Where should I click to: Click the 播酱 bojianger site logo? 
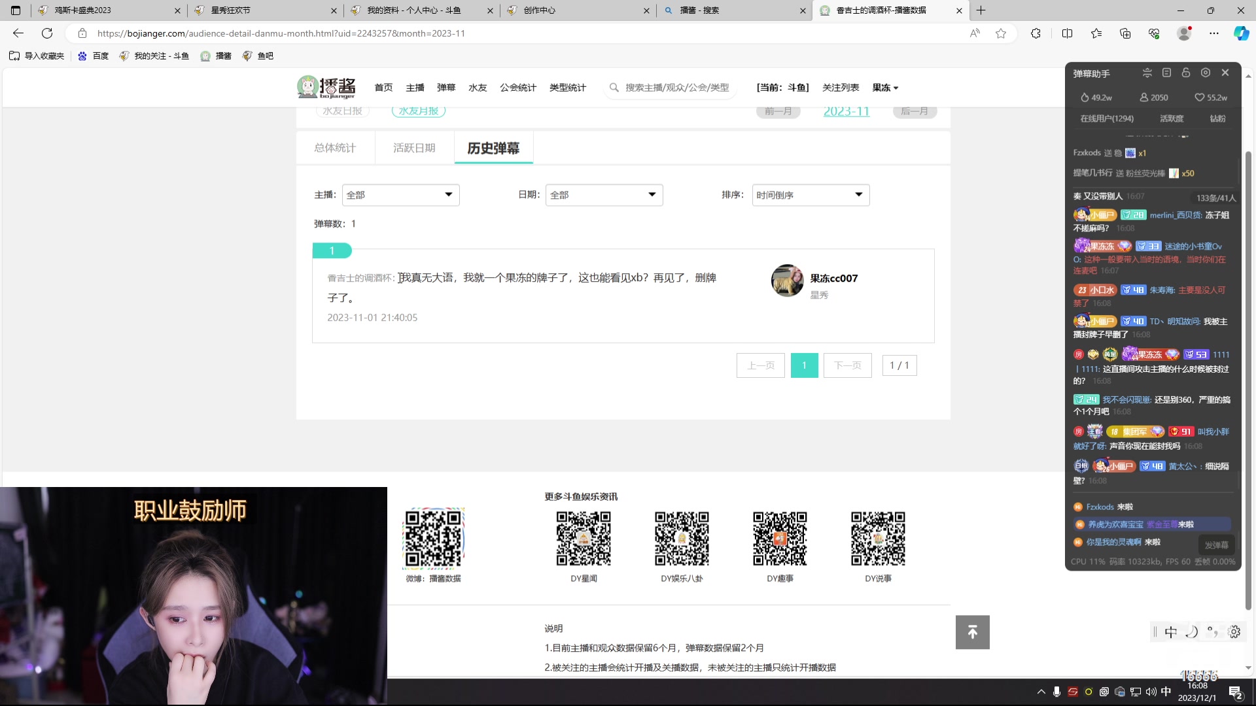tap(326, 87)
